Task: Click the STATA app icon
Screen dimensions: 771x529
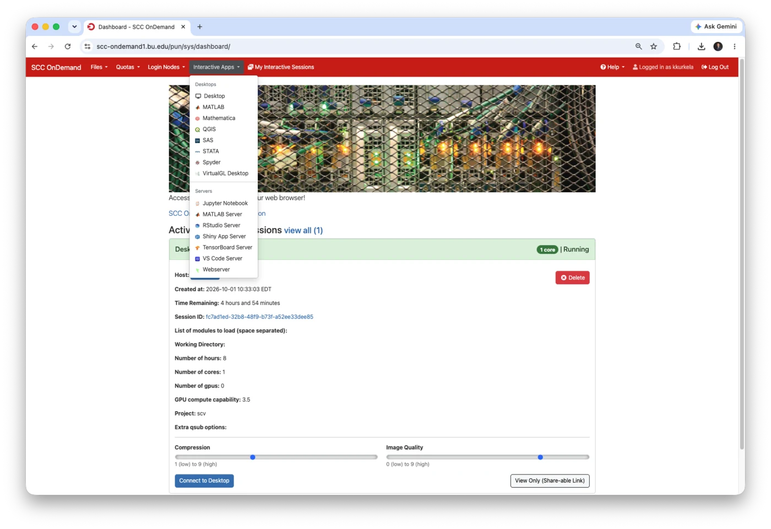Action: (x=198, y=151)
